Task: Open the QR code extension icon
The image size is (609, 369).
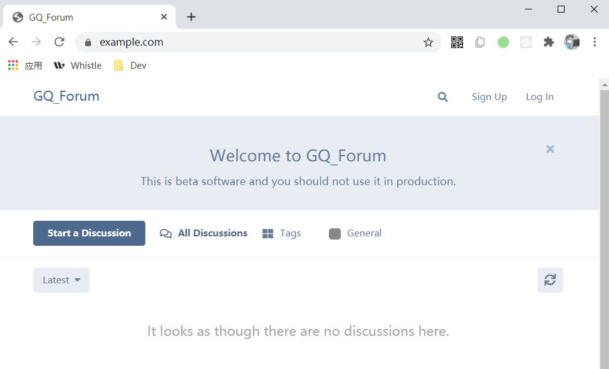Action: (x=457, y=43)
